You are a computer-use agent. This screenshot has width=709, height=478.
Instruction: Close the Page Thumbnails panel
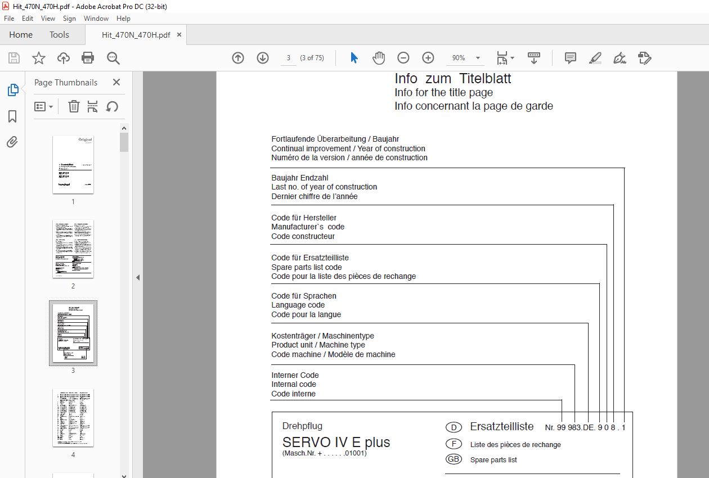tap(116, 82)
